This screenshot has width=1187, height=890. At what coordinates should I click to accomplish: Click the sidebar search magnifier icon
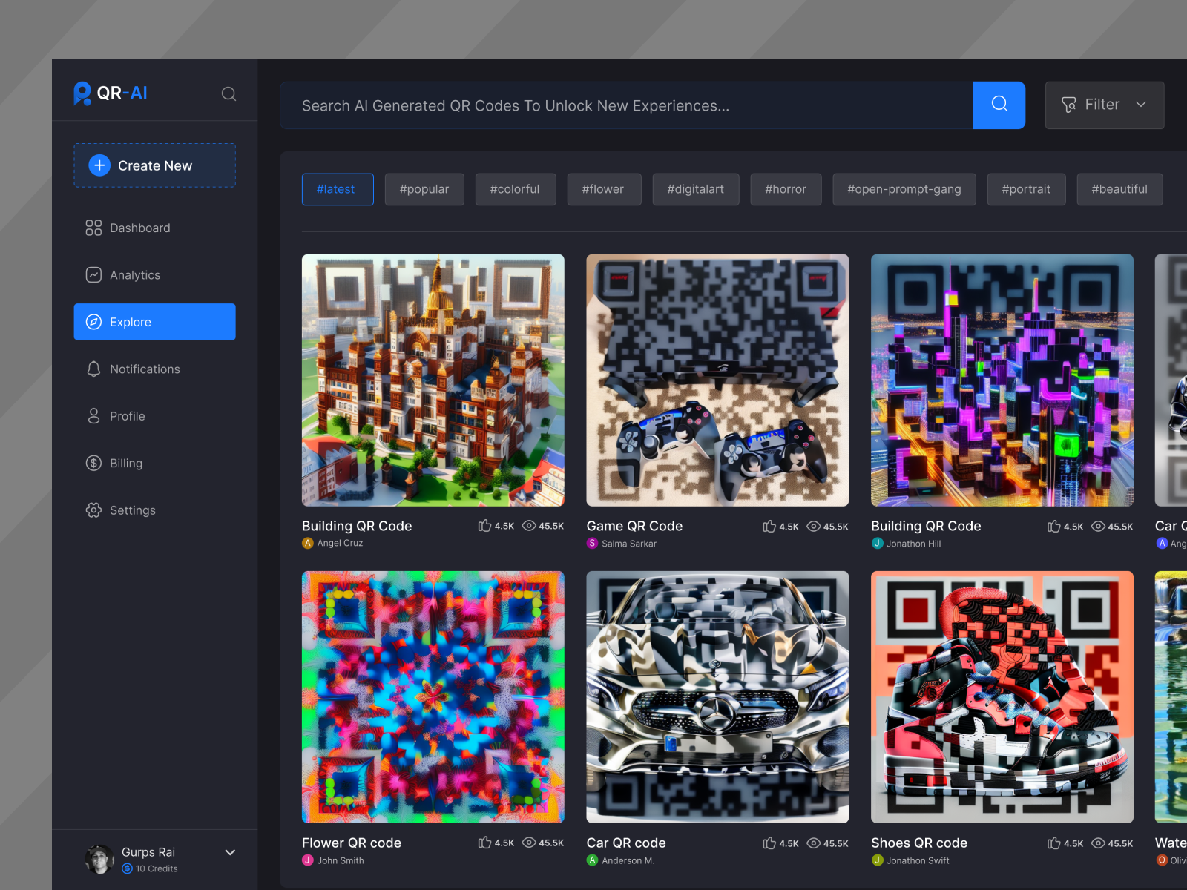[x=228, y=93]
